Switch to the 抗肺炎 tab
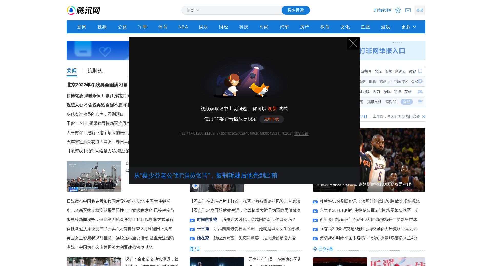This screenshot has height=266, width=492. click(95, 70)
